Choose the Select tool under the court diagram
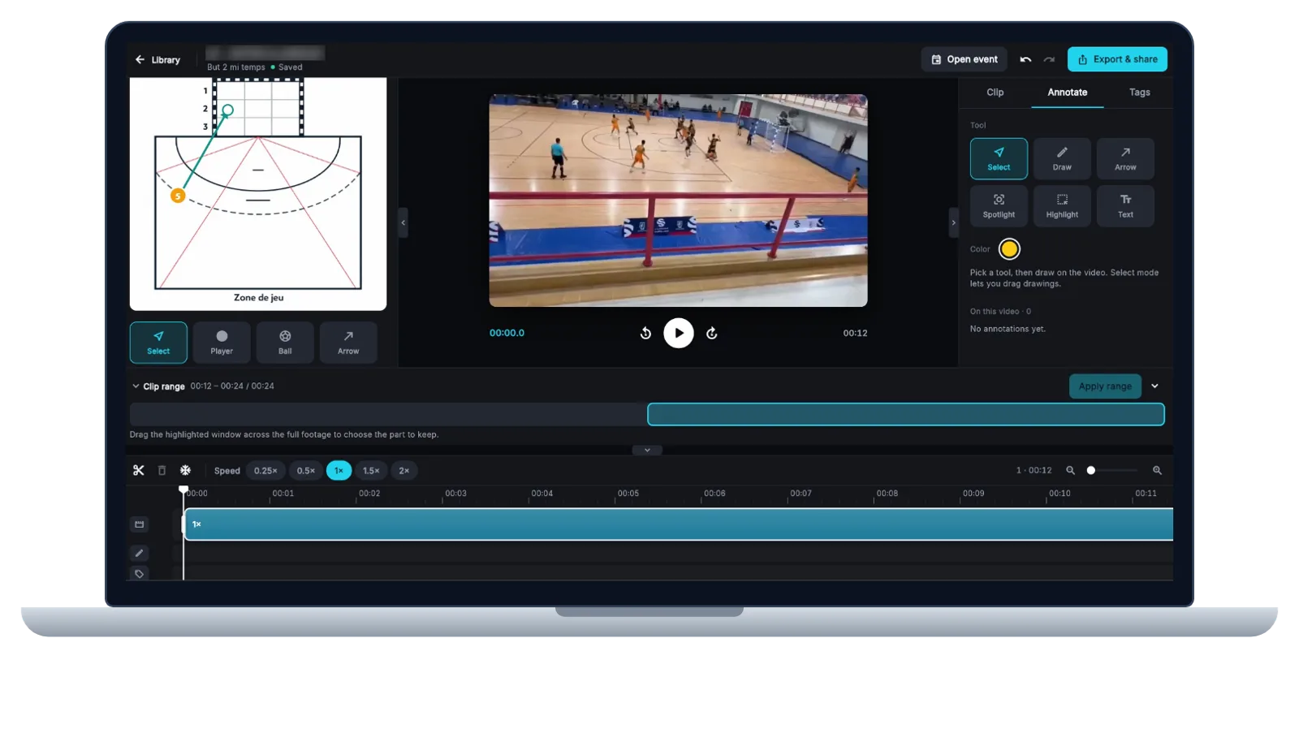 (158, 343)
